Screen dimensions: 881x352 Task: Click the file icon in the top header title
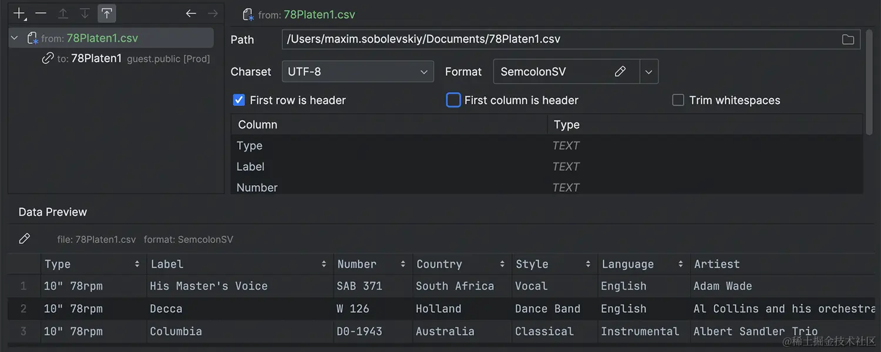tap(248, 15)
